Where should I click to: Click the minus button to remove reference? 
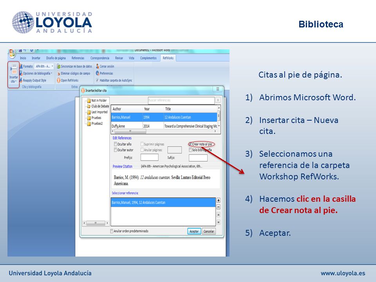(219, 207)
